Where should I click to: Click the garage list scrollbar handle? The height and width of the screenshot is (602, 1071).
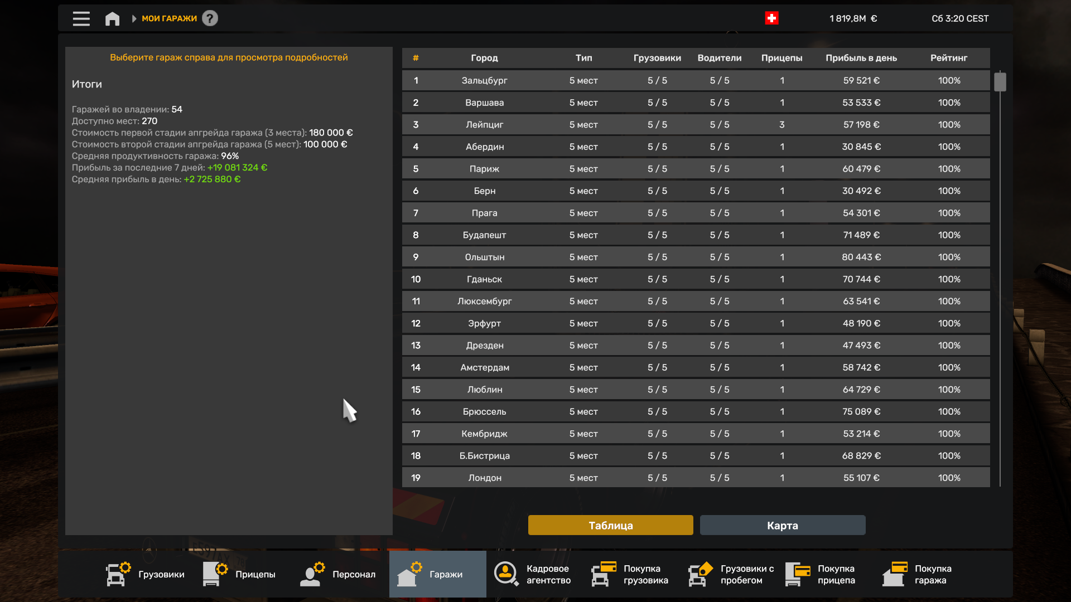1000,82
